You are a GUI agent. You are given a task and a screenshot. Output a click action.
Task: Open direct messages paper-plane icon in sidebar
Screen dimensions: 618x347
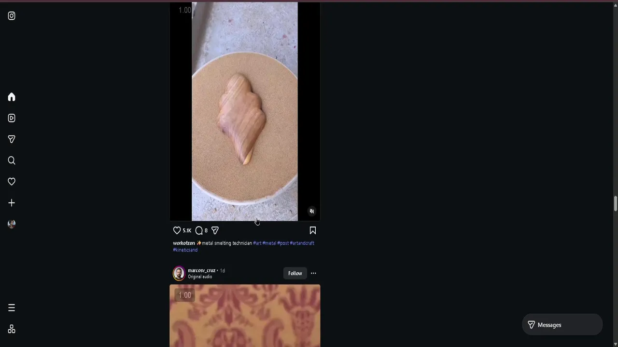(12, 139)
